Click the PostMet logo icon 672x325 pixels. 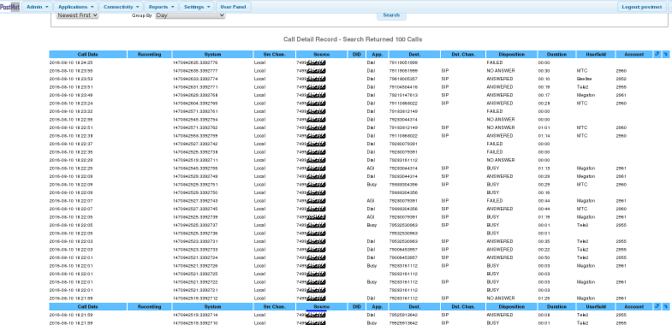click(10, 7)
